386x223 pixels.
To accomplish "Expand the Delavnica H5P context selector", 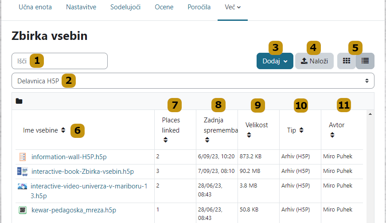I will [x=193, y=81].
